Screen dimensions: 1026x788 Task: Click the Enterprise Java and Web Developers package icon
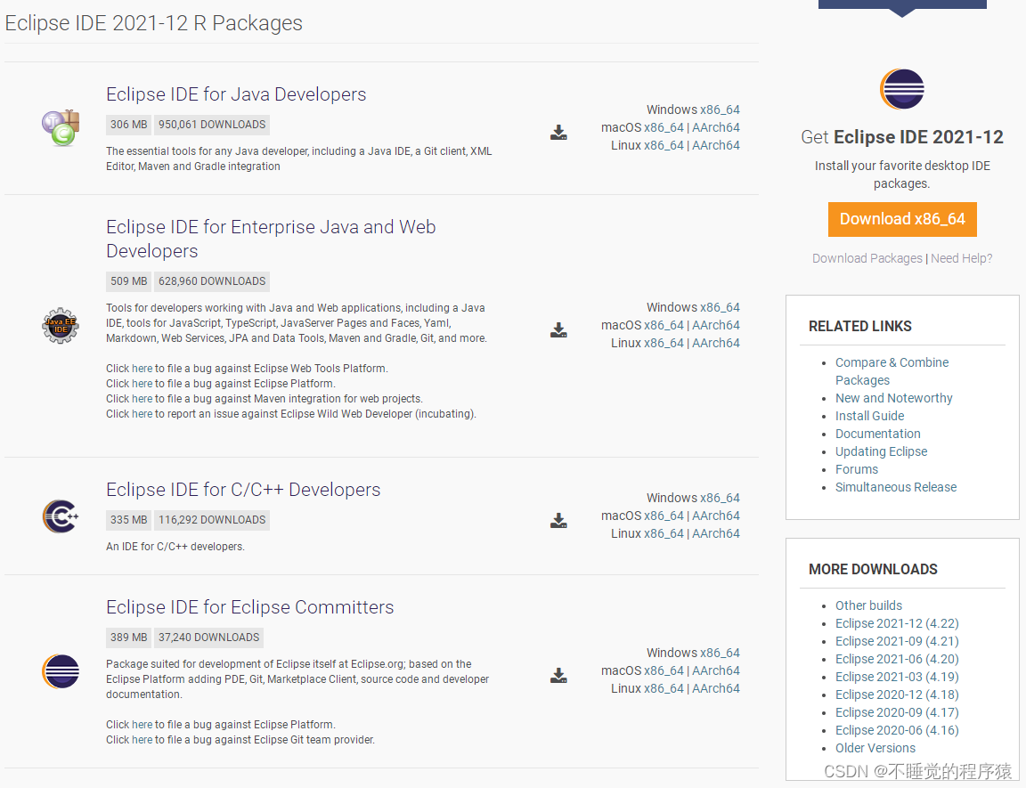(59, 326)
